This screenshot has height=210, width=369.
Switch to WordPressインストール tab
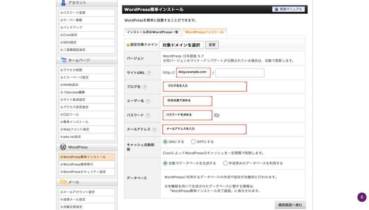(205, 32)
